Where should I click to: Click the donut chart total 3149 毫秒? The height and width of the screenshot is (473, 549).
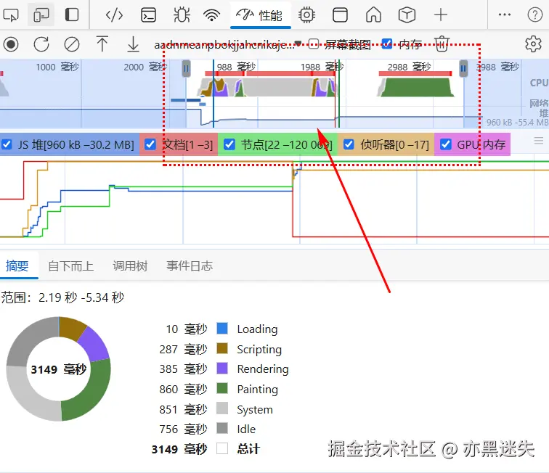click(59, 369)
